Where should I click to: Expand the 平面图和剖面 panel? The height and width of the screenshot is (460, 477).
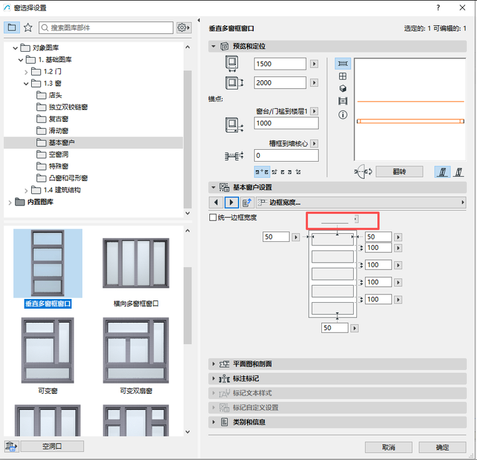coord(213,364)
